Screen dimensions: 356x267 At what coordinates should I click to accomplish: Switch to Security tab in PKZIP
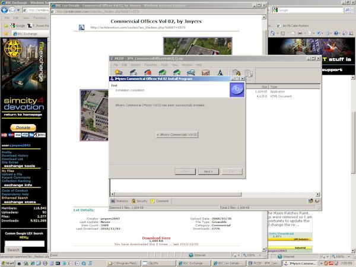(139, 201)
